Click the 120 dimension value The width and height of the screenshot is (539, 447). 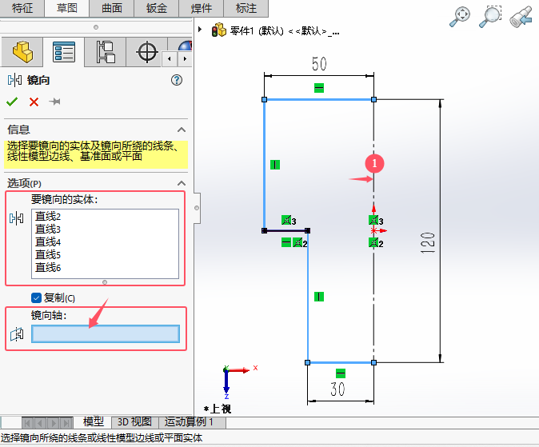pos(429,243)
